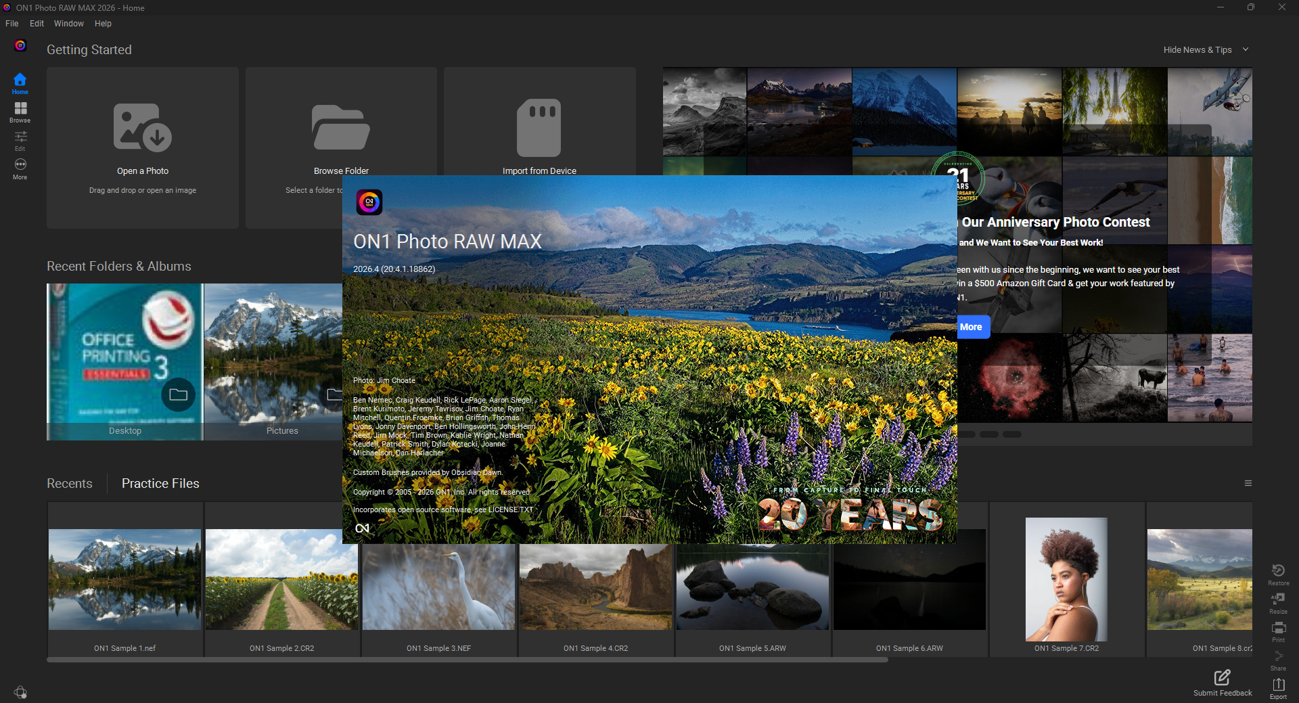The height and width of the screenshot is (703, 1299).
Task: Click the Print icon in right sidebar
Action: [1278, 631]
